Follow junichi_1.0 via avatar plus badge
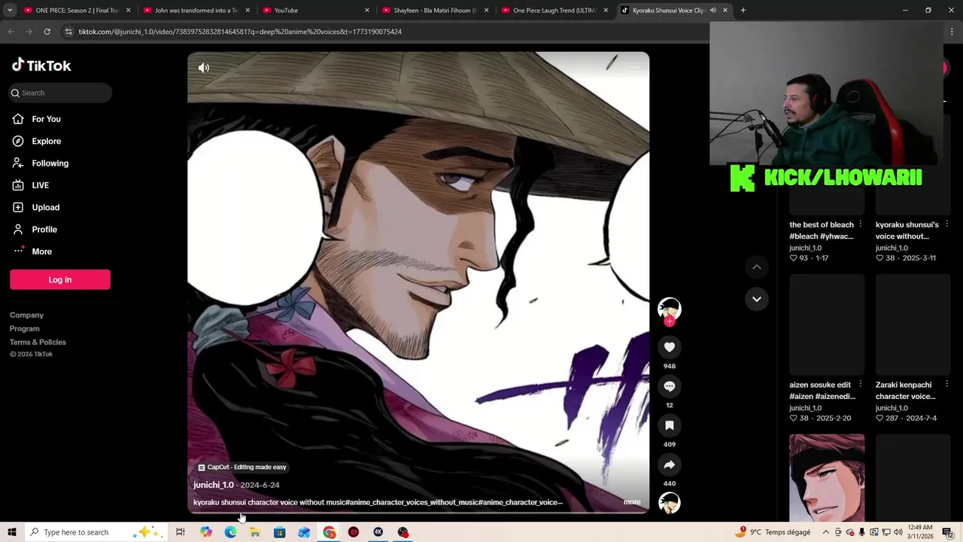This screenshot has height=542, width=963. (x=670, y=321)
